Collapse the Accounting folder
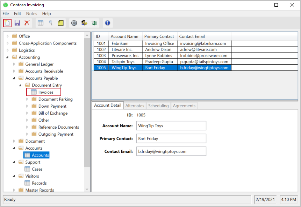This screenshot has width=301, height=207. [7, 57]
